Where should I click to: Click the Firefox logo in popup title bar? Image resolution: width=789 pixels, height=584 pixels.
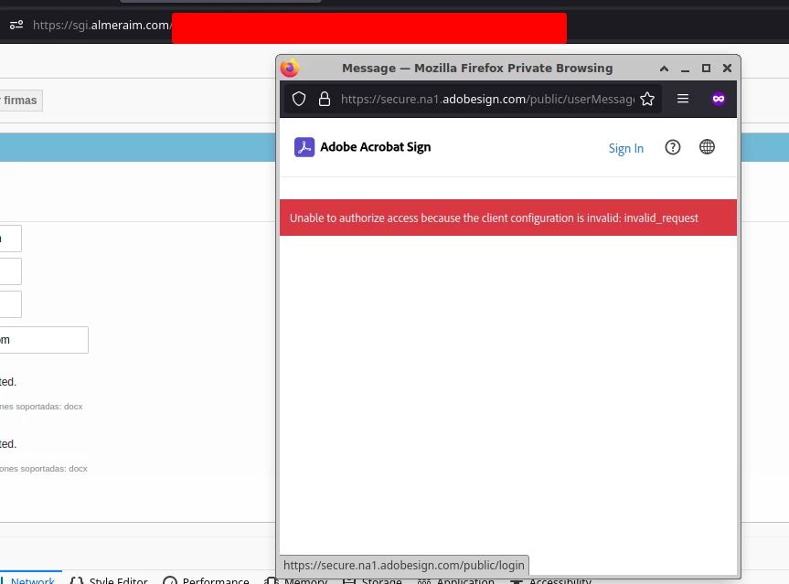point(290,68)
